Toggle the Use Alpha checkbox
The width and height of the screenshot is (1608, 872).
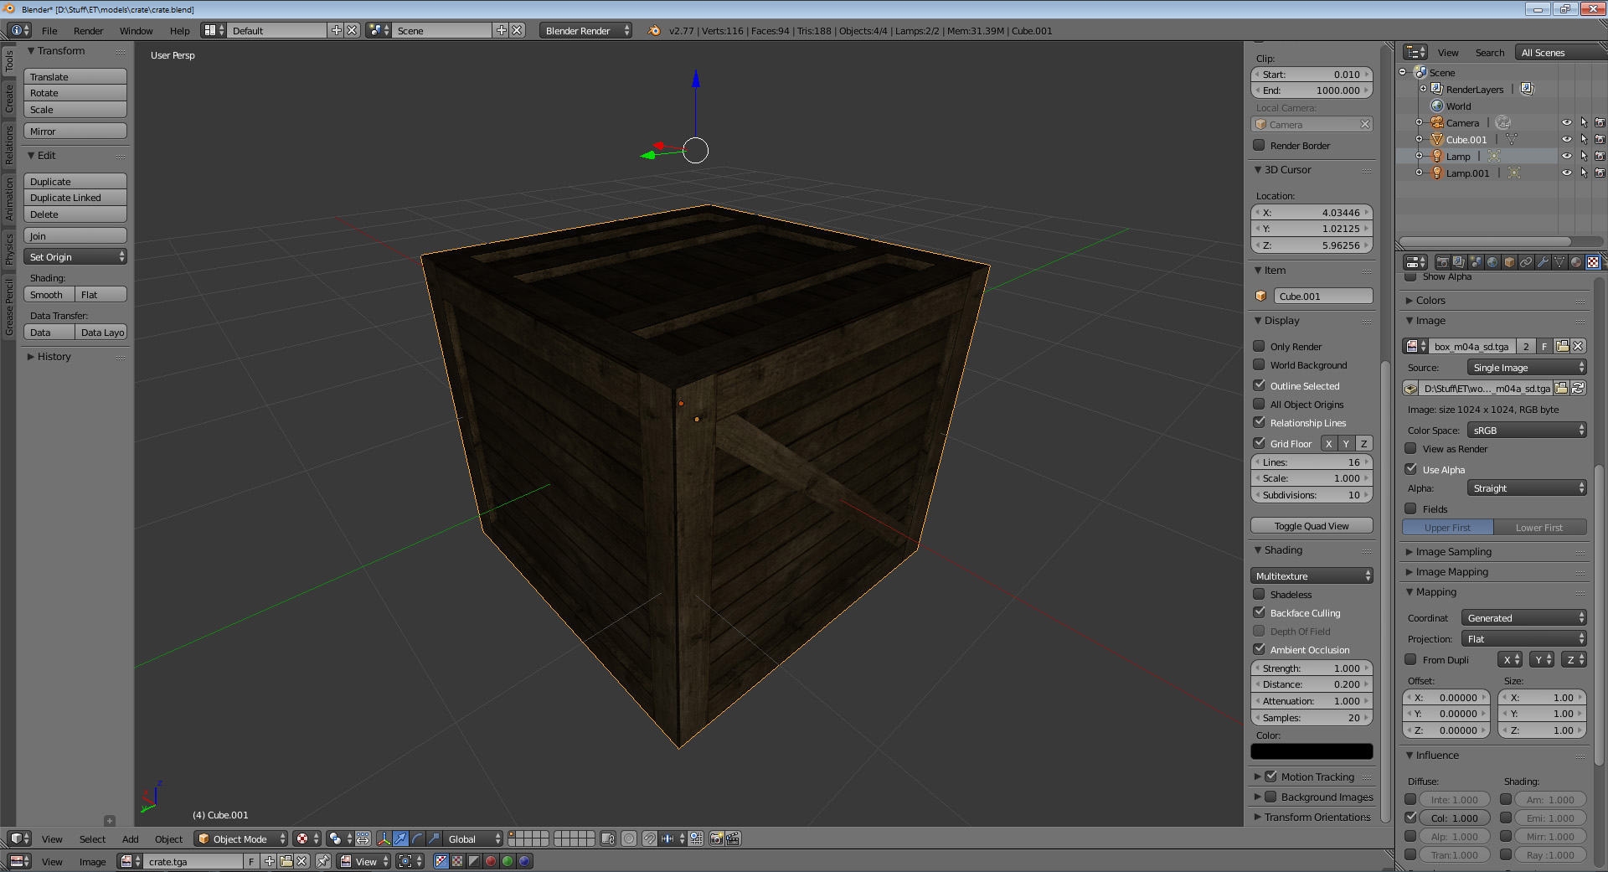(x=1411, y=469)
